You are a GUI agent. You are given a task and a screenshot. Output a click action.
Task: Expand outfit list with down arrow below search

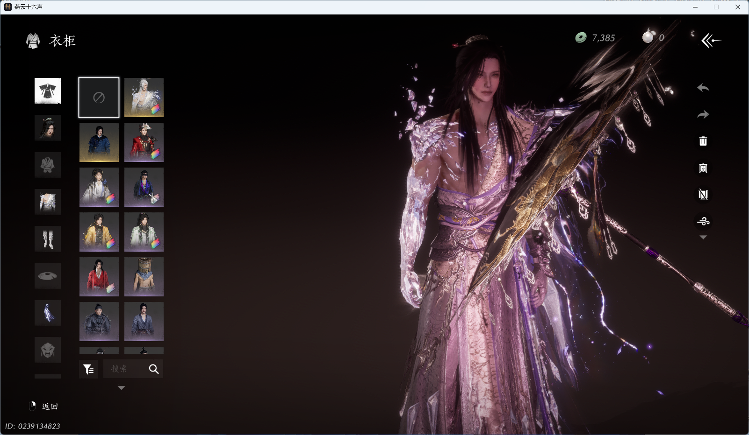click(121, 388)
